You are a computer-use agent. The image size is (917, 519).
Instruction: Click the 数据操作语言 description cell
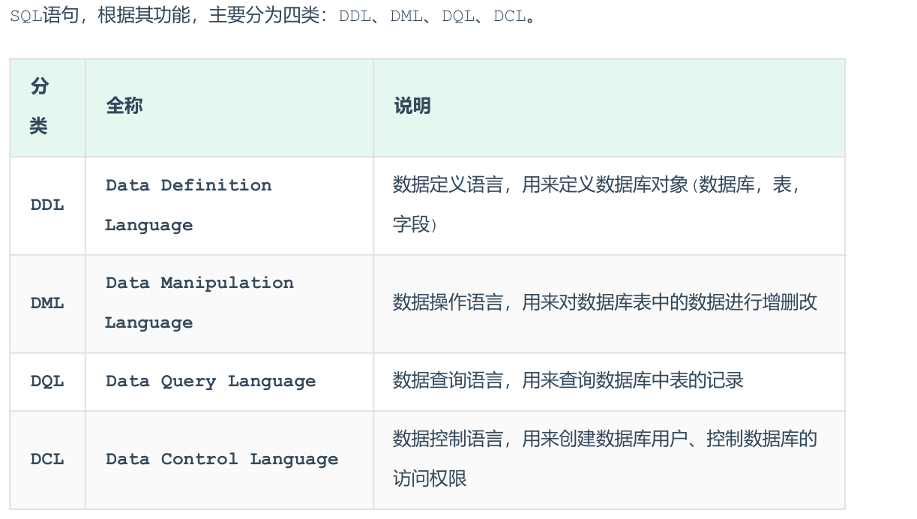click(x=604, y=303)
